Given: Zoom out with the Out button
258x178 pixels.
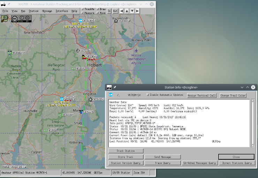Looking at the screenshot, I should point(115,11).
